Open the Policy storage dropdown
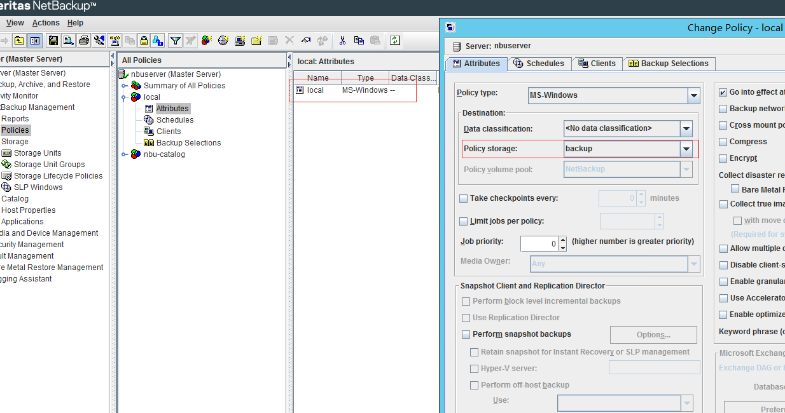785x413 pixels. coord(686,149)
